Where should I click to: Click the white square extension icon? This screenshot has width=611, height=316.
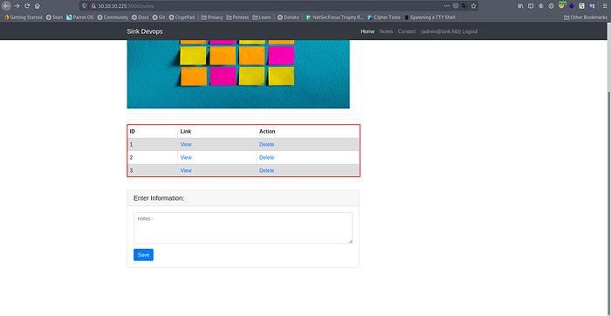(581, 6)
